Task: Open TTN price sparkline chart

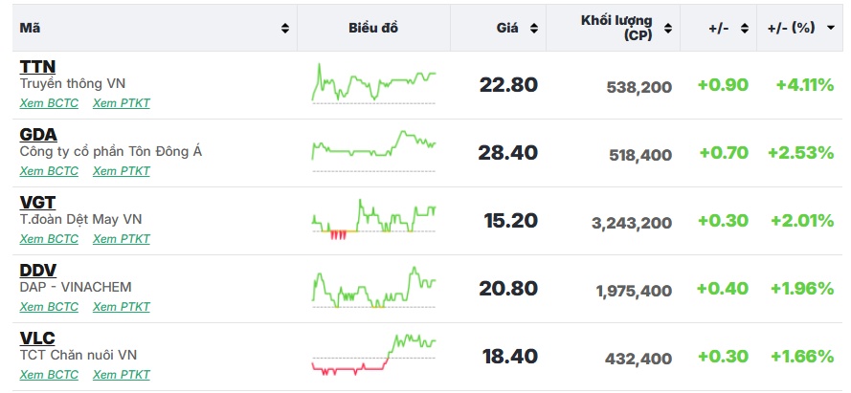Action: (373, 84)
